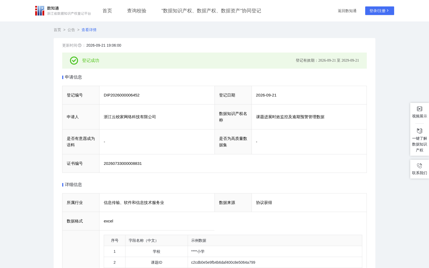
Task: Click sample value c2cdb0e5e9fb4b6daf400c8e5064a799
Action: point(223,262)
